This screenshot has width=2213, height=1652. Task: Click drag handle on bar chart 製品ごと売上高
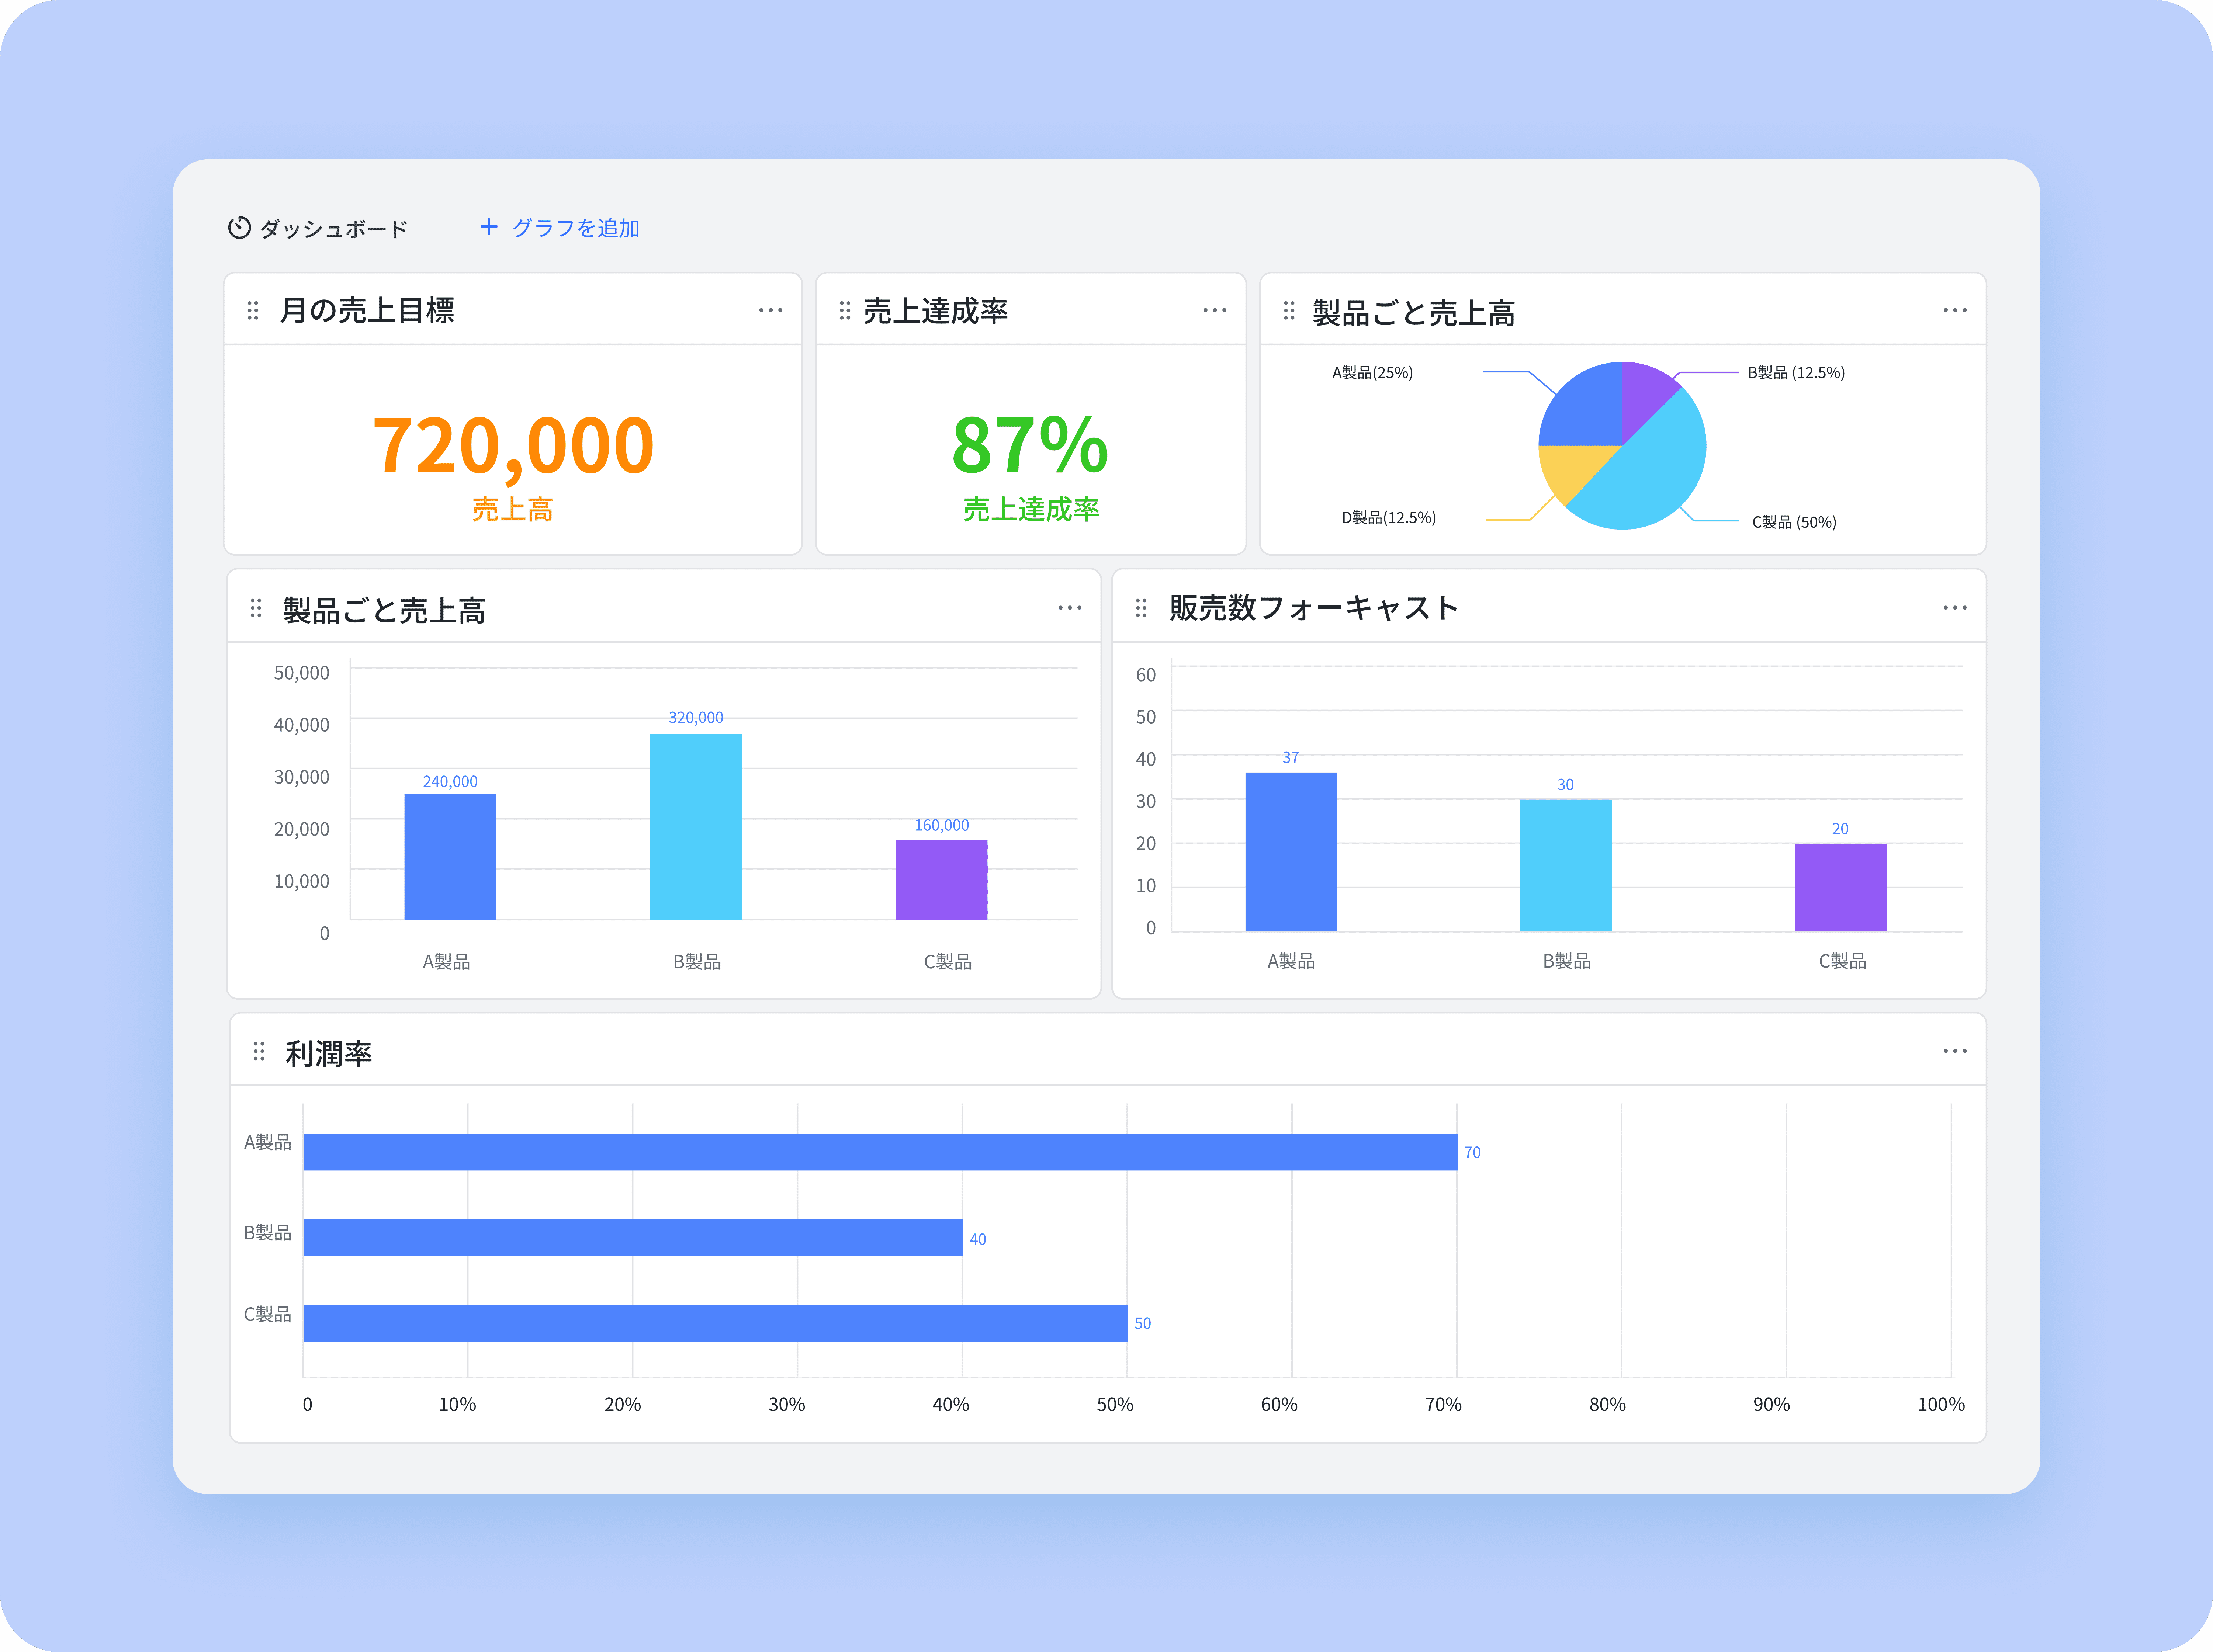click(x=256, y=608)
